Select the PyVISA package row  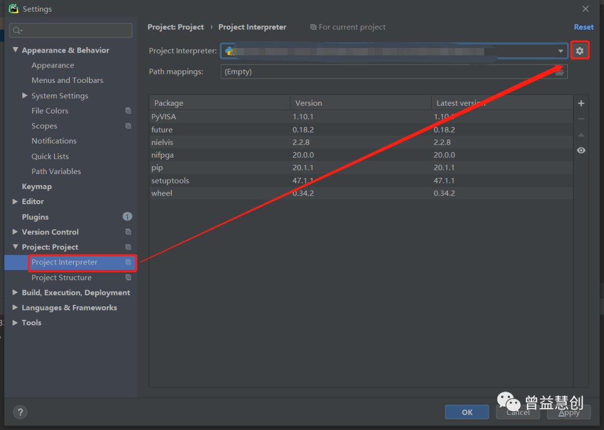361,116
